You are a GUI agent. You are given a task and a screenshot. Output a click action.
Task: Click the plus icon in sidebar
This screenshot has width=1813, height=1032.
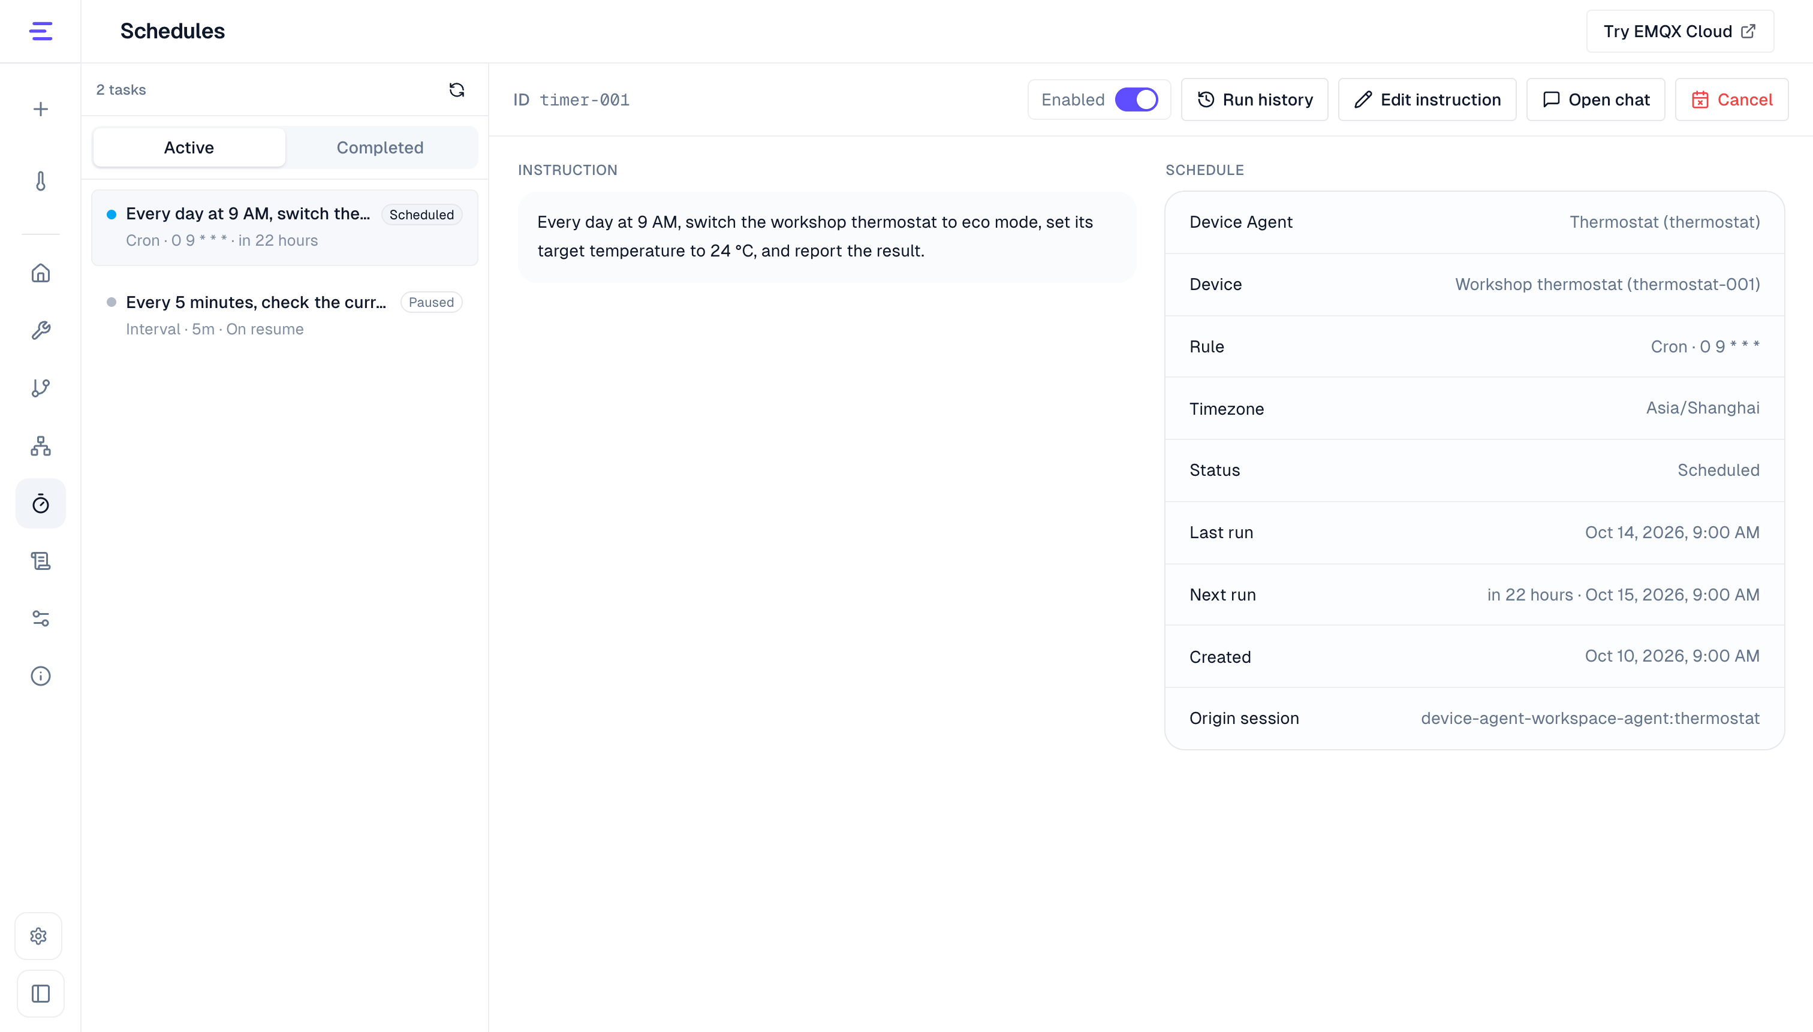click(x=40, y=109)
